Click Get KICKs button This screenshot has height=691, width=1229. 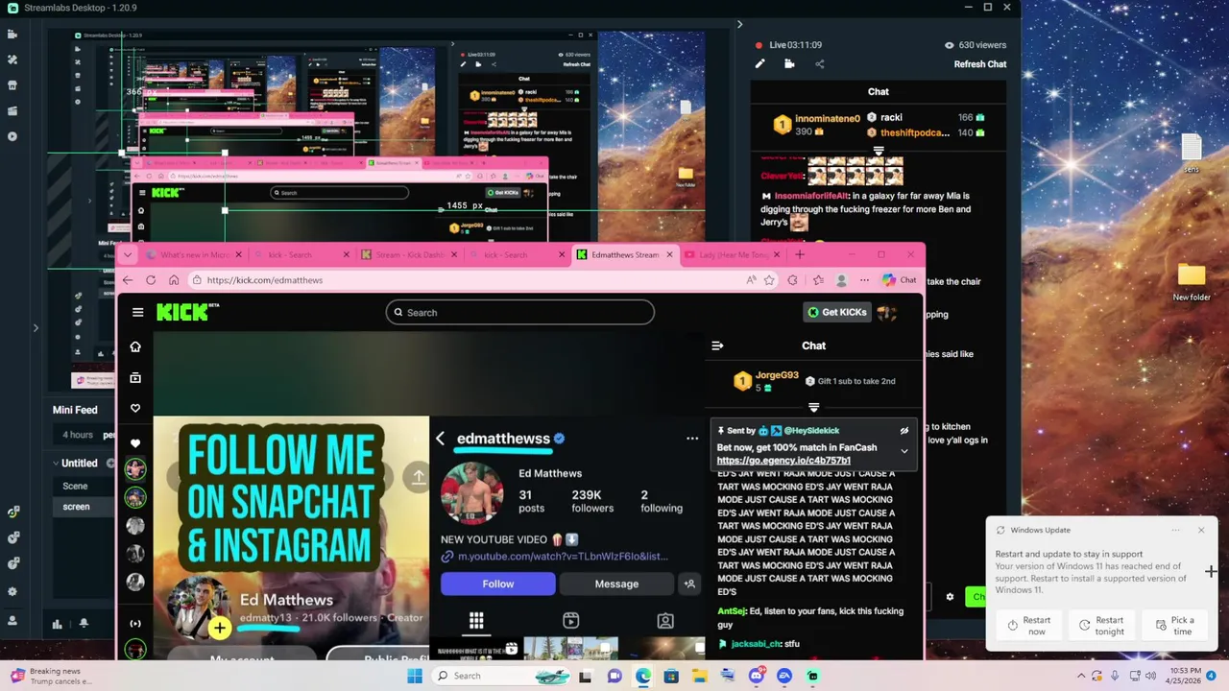837,312
